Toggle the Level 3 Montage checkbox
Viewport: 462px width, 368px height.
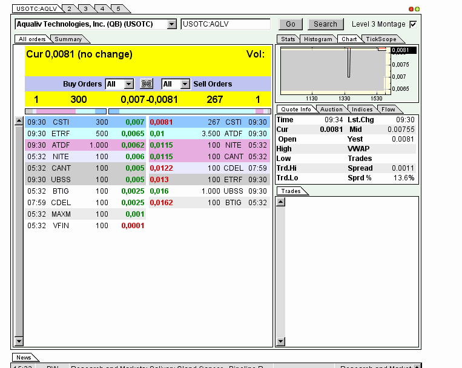pyautogui.click(x=413, y=24)
